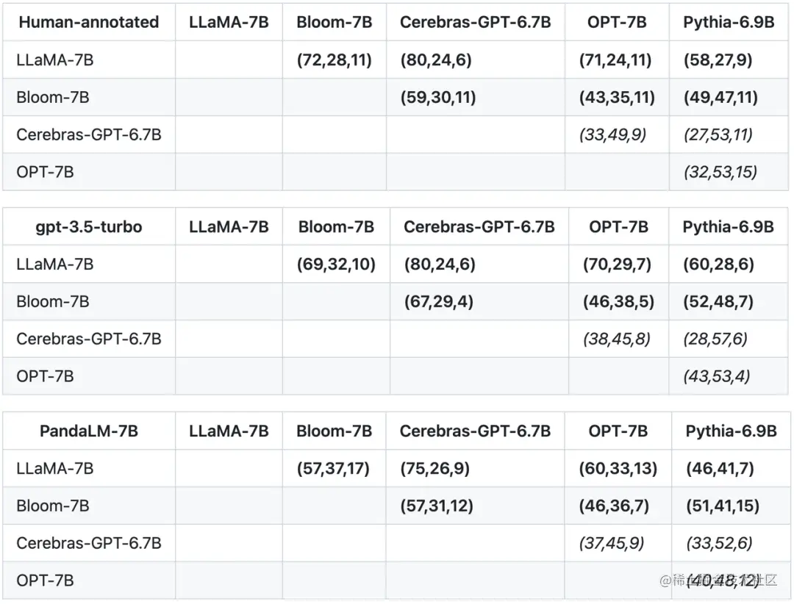Click the (59,30,11) result cell

438,98
